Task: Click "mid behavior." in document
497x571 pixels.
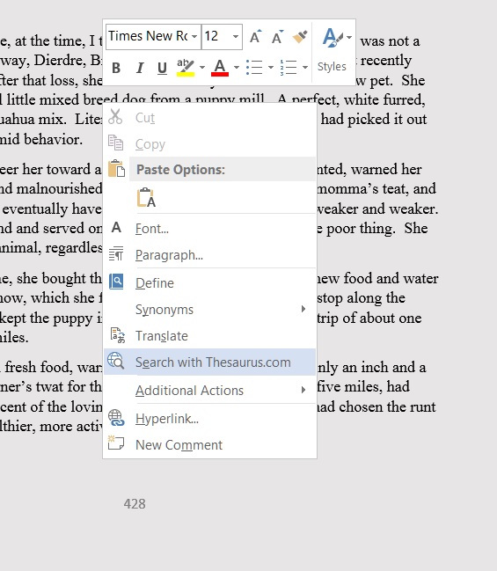Action: click(x=41, y=139)
